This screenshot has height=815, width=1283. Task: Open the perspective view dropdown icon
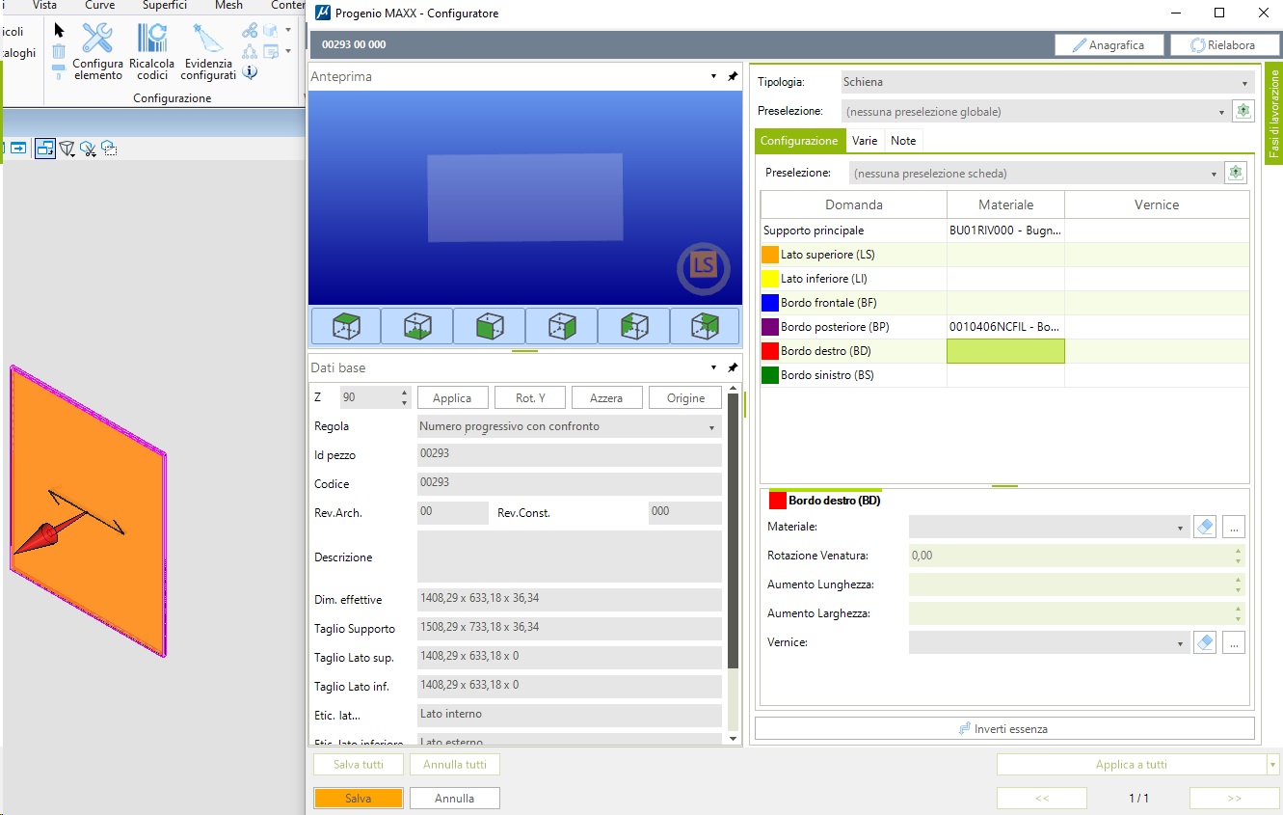click(68, 149)
